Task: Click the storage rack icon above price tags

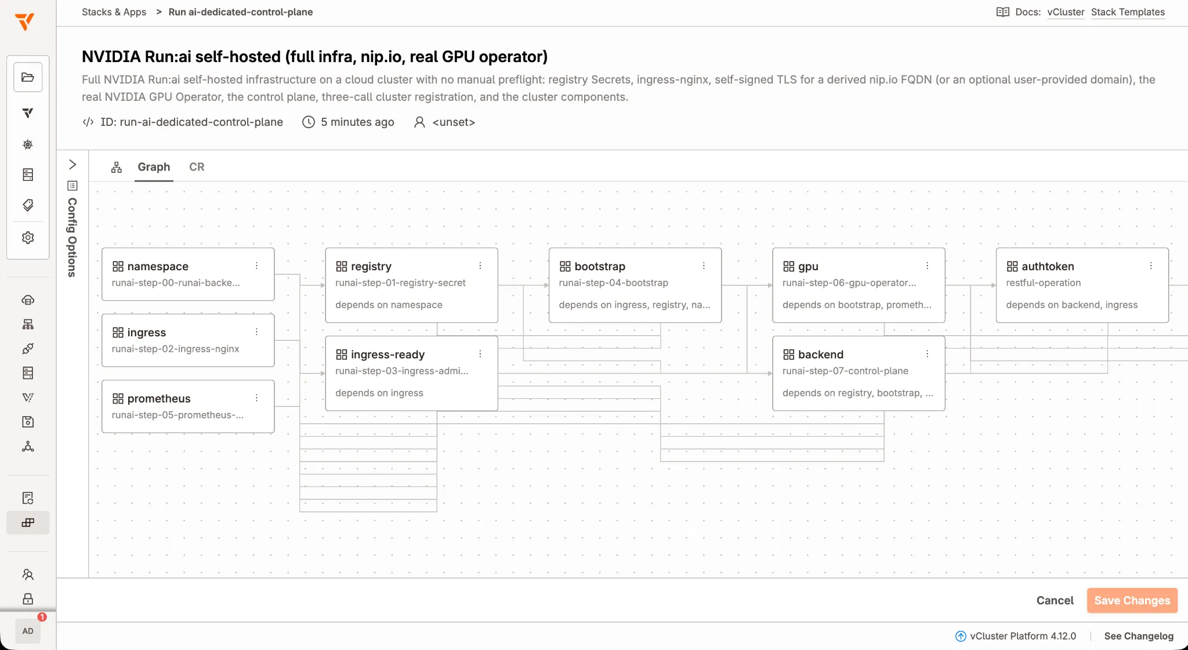Action: coord(28,175)
